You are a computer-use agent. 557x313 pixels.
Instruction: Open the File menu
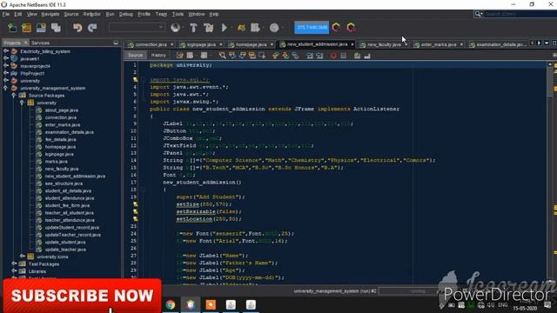point(6,14)
